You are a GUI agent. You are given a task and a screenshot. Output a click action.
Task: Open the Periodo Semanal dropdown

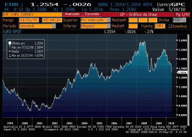[37, 26]
